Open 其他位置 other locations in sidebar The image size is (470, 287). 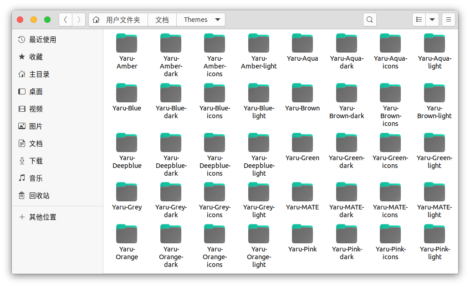pos(57,217)
